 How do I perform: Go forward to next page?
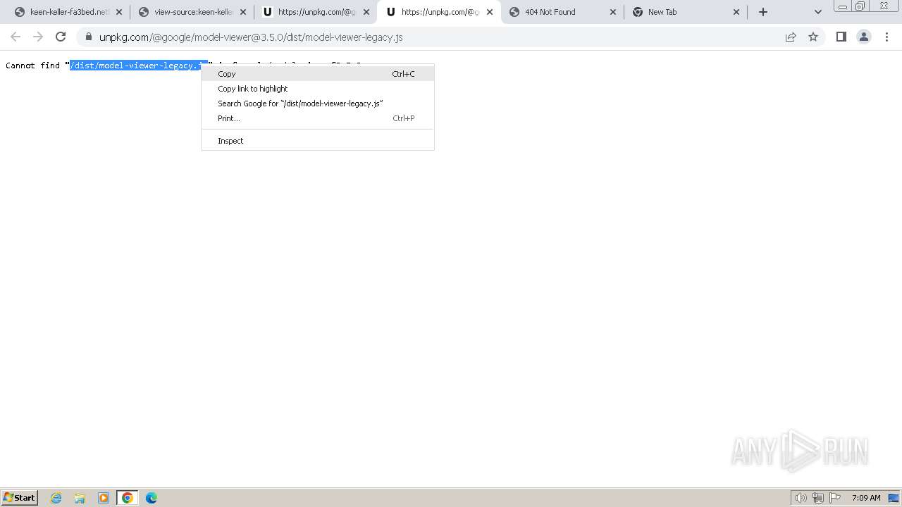click(38, 37)
